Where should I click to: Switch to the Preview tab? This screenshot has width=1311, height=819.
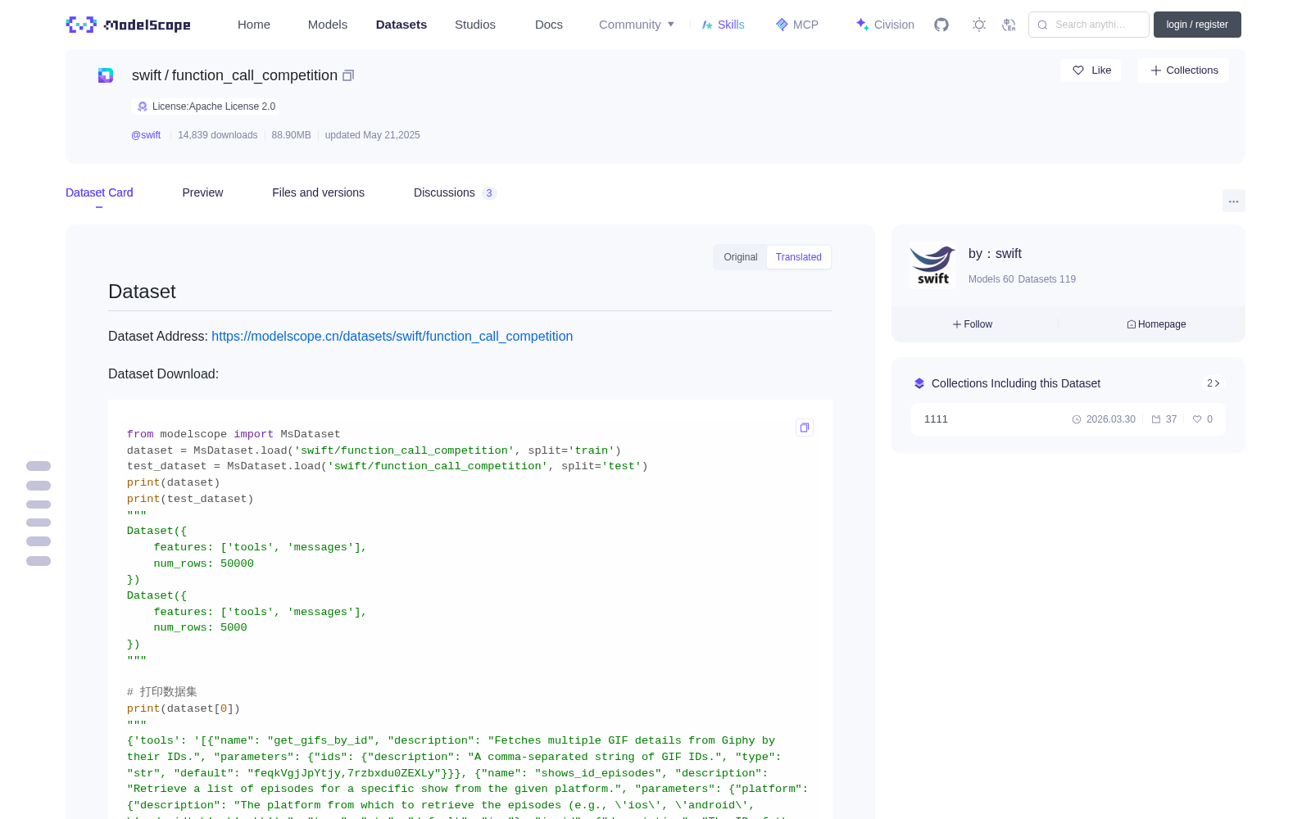[202, 192]
